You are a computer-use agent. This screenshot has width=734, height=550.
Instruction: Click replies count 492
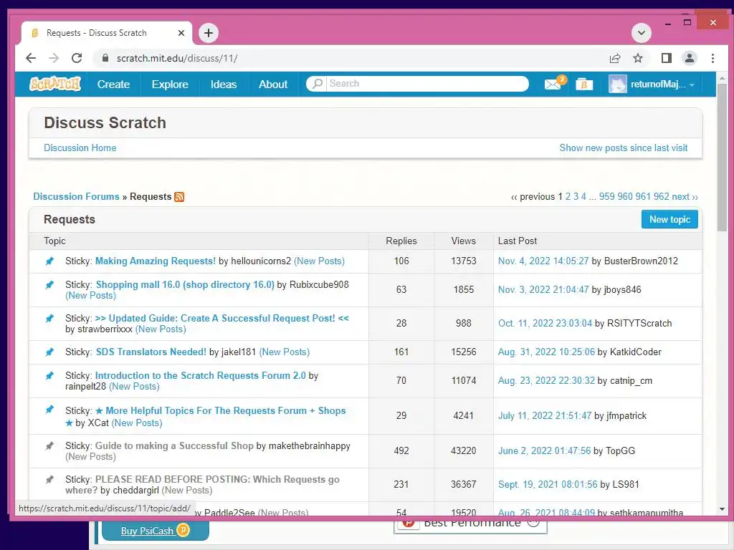click(401, 451)
